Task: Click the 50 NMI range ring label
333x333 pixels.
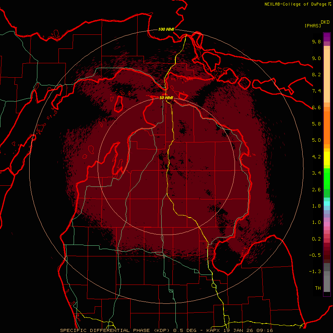Action: [x=166, y=98]
